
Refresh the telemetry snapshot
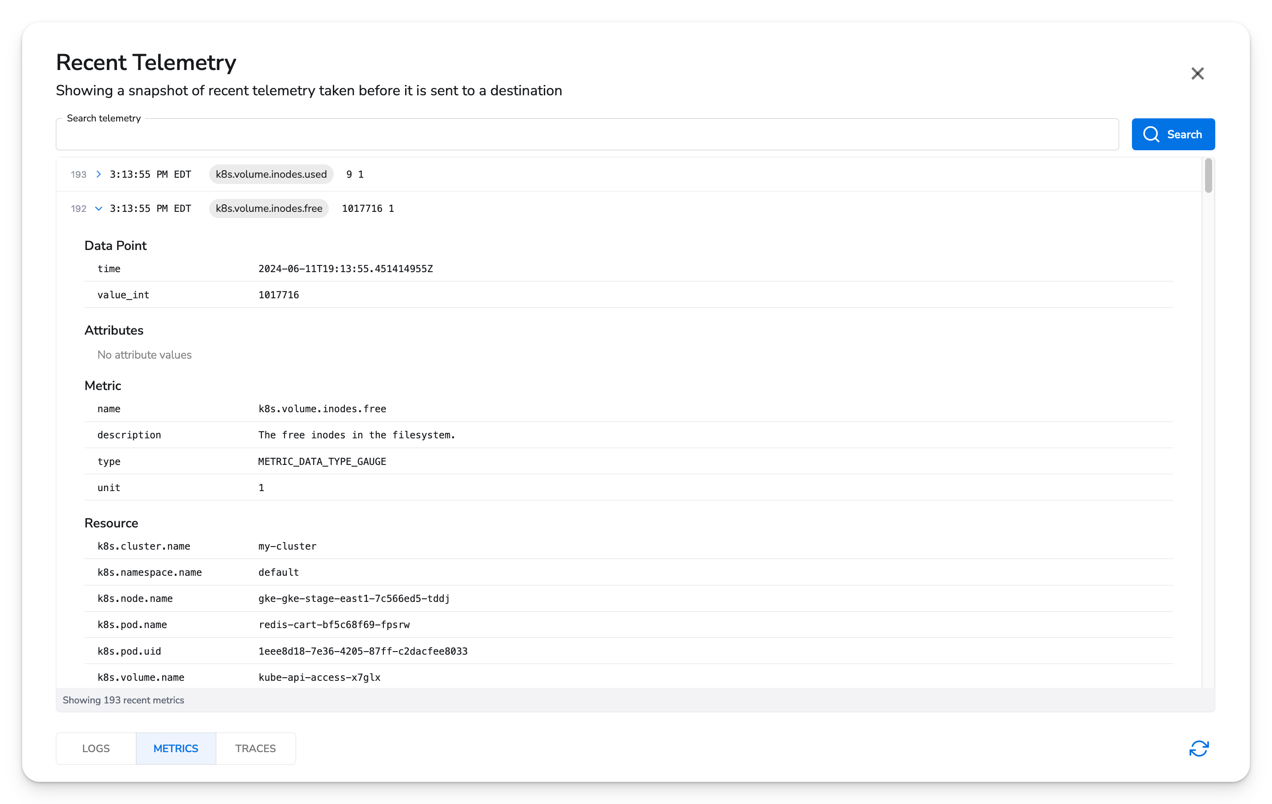(x=1200, y=749)
